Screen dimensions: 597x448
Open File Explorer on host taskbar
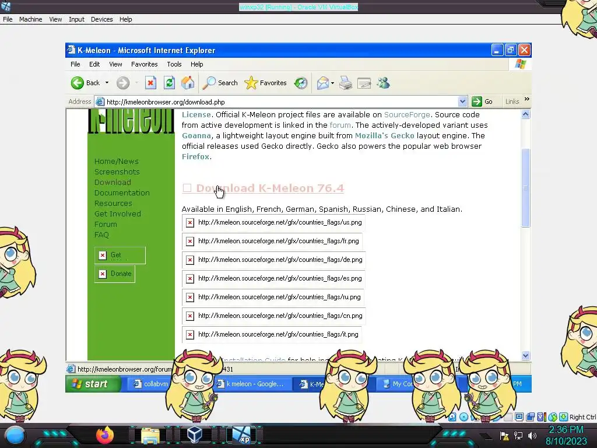point(150,436)
